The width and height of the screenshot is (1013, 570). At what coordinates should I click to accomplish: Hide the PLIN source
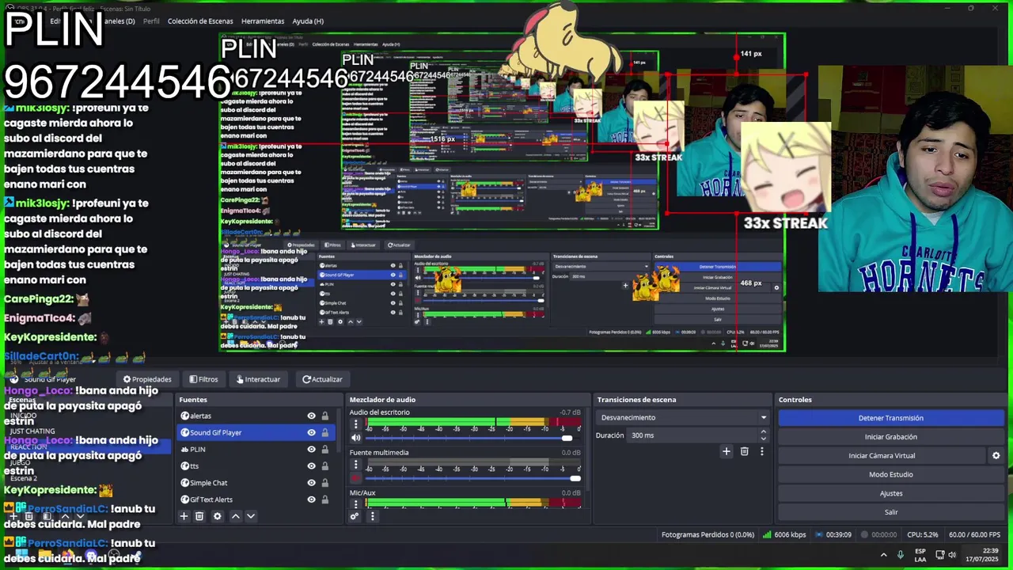point(311,449)
